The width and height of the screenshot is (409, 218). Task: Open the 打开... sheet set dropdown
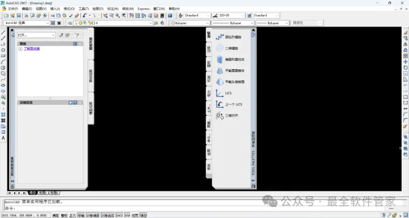click(36, 35)
